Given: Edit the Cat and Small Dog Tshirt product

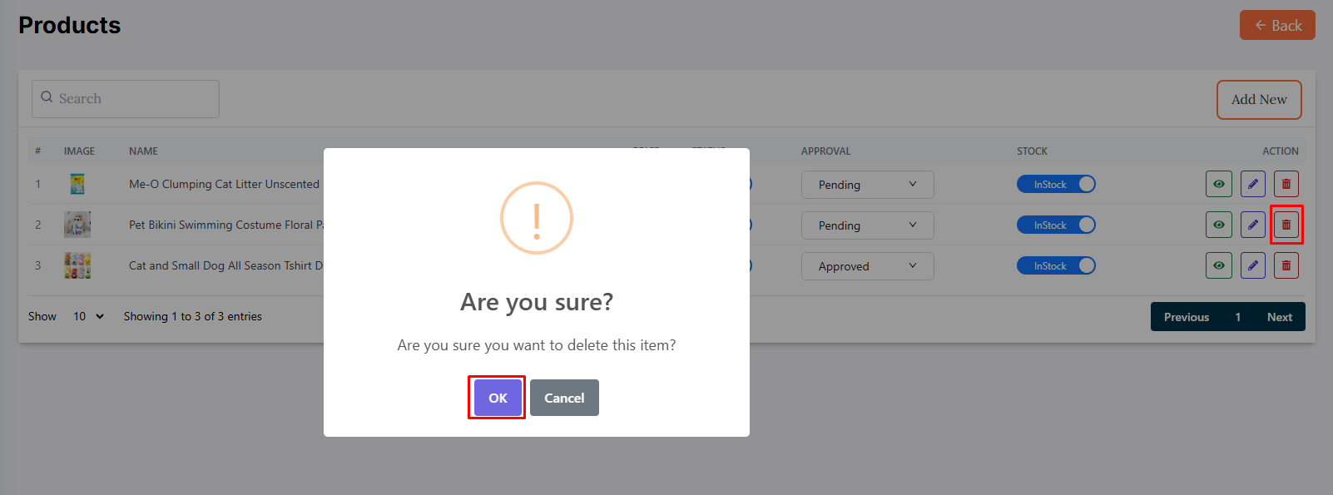Looking at the screenshot, I should [1252, 265].
